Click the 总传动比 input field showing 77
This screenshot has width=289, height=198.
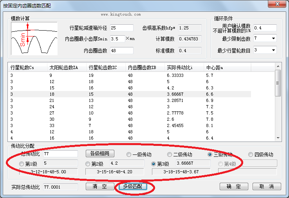[x=60, y=154]
